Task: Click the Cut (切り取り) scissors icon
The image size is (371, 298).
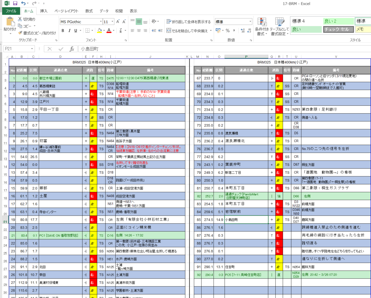Action: (x=20, y=19)
